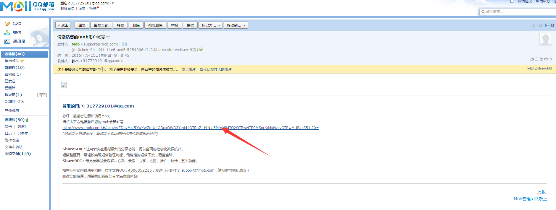Image resolution: width=556 pixels, height=210 pixels.
Task: Open 写信 to compose mail
Action: [17, 24]
